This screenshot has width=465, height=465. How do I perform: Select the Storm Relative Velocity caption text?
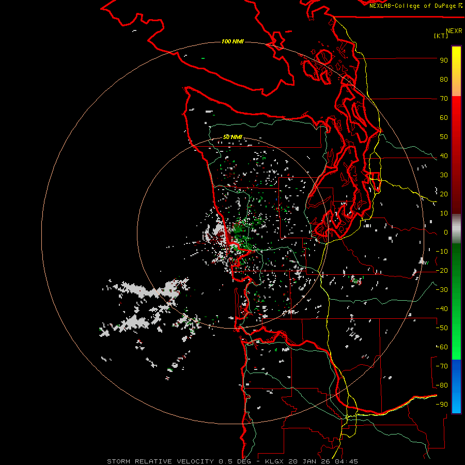(x=232, y=461)
